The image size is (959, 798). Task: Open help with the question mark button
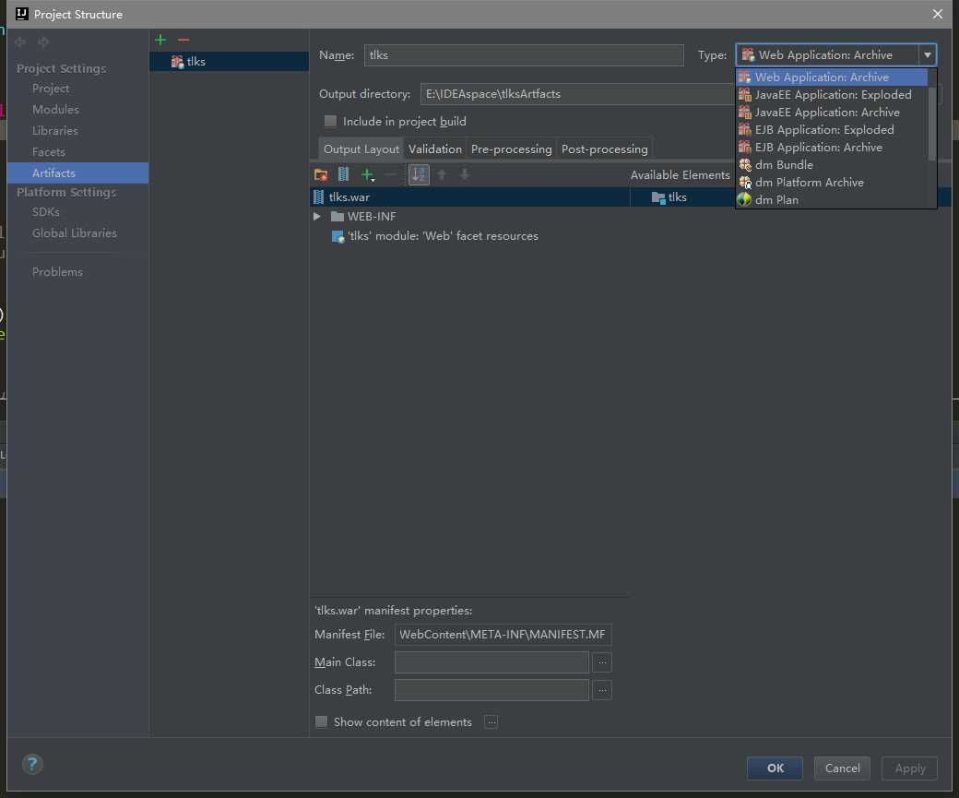[x=32, y=764]
